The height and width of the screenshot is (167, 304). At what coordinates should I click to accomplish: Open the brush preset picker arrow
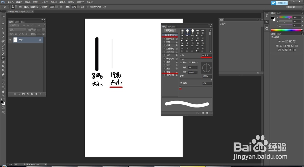[16, 7]
